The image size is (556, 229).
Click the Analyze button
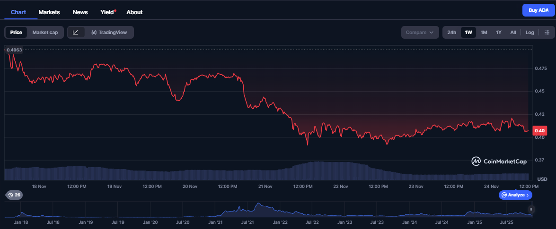(x=515, y=195)
